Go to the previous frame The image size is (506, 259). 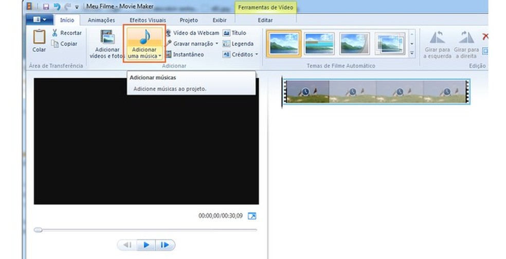point(128,245)
